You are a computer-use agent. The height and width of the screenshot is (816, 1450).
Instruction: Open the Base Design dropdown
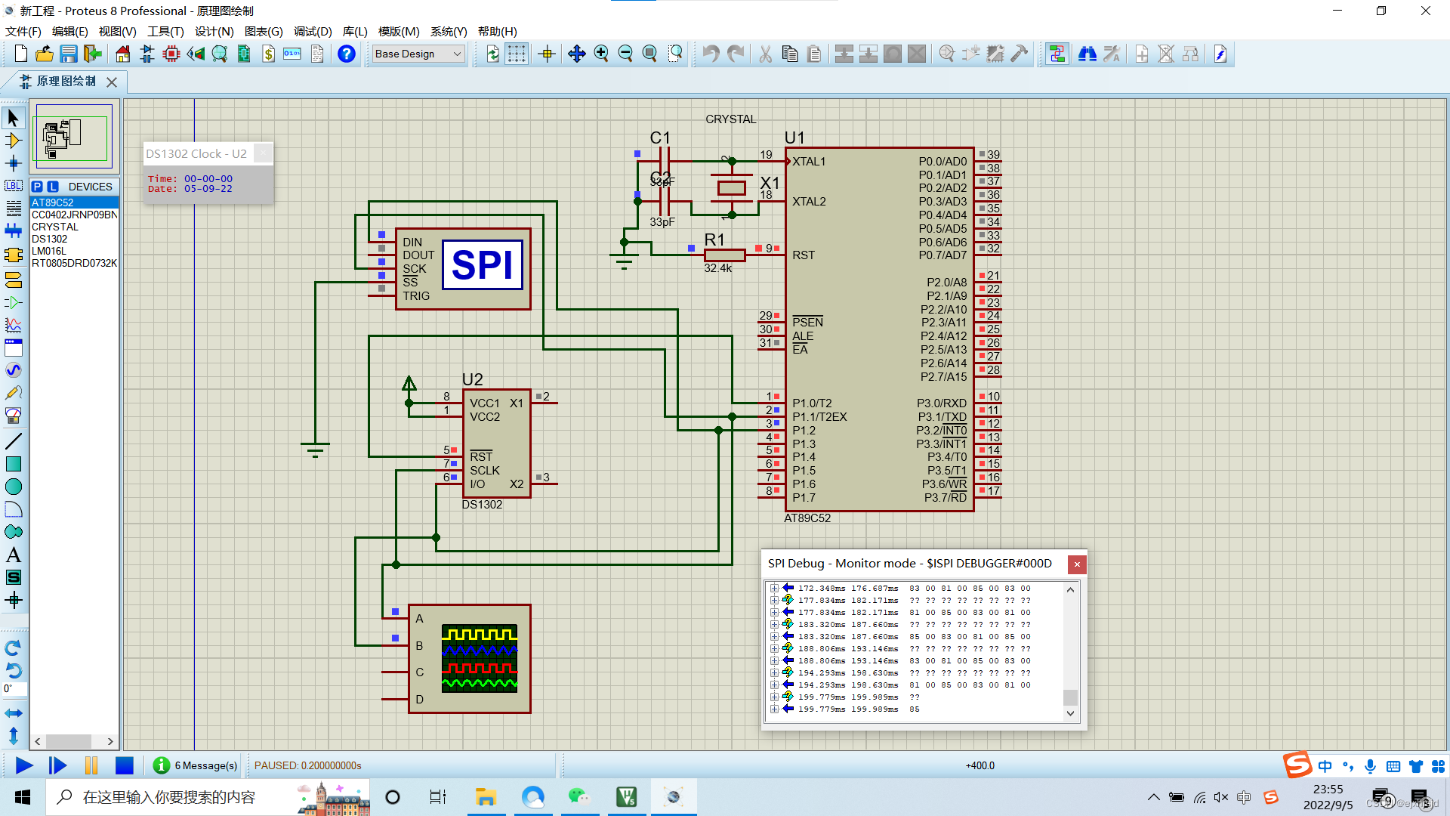(418, 54)
